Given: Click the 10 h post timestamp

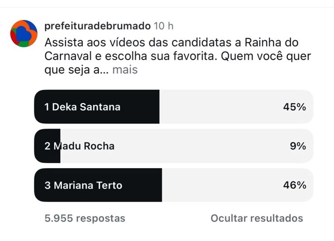Looking at the screenshot, I should [163, 26].
